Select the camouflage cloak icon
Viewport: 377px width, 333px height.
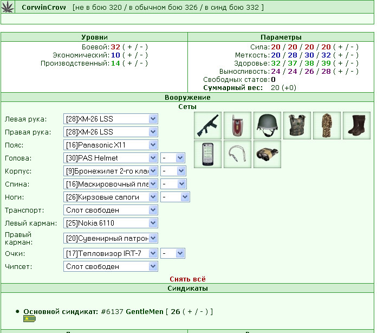tap(327, 125)
